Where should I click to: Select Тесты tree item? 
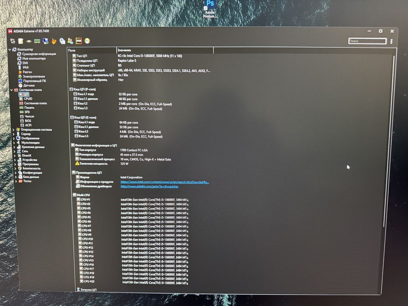(25, 181)
